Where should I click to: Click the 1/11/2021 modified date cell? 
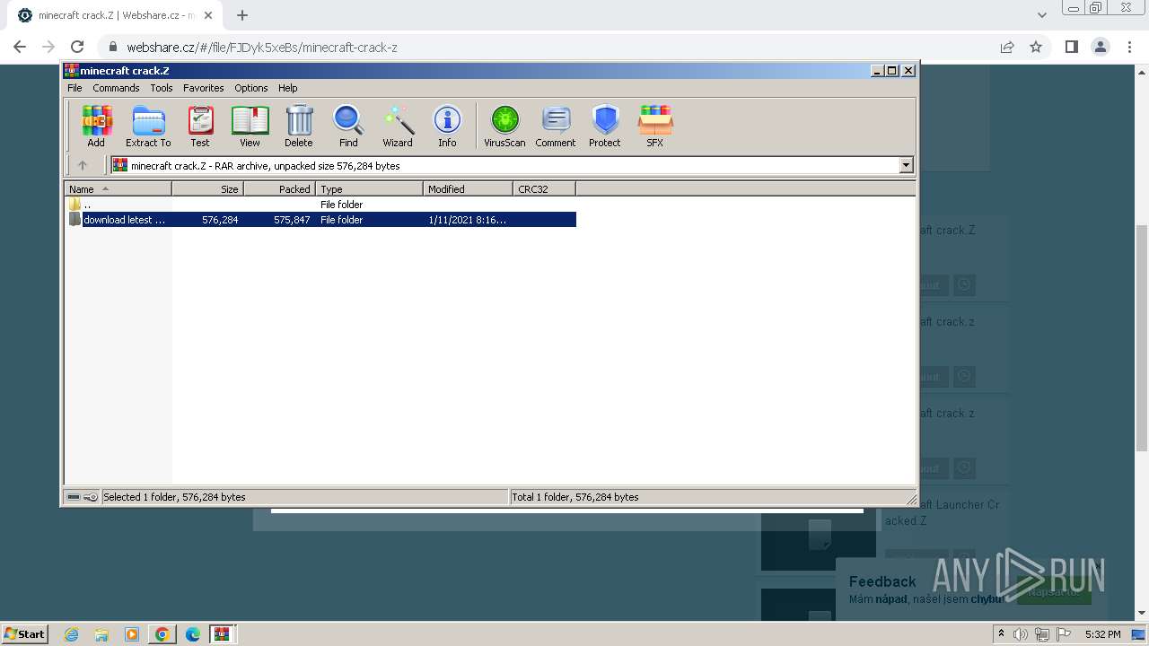[468, 220]
